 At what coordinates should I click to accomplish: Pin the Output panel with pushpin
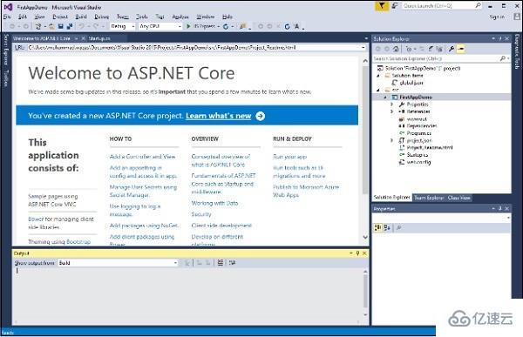tap(357, 253)
